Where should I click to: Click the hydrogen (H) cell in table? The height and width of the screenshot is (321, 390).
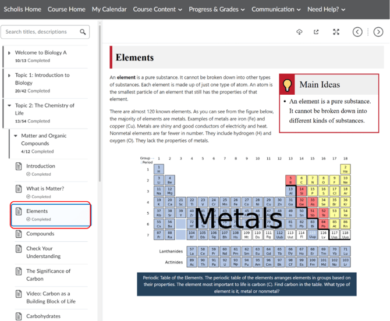coord(159,169)
